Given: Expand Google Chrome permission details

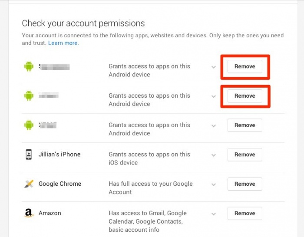Looking at the screenshot, I should (x=213, y=184).
